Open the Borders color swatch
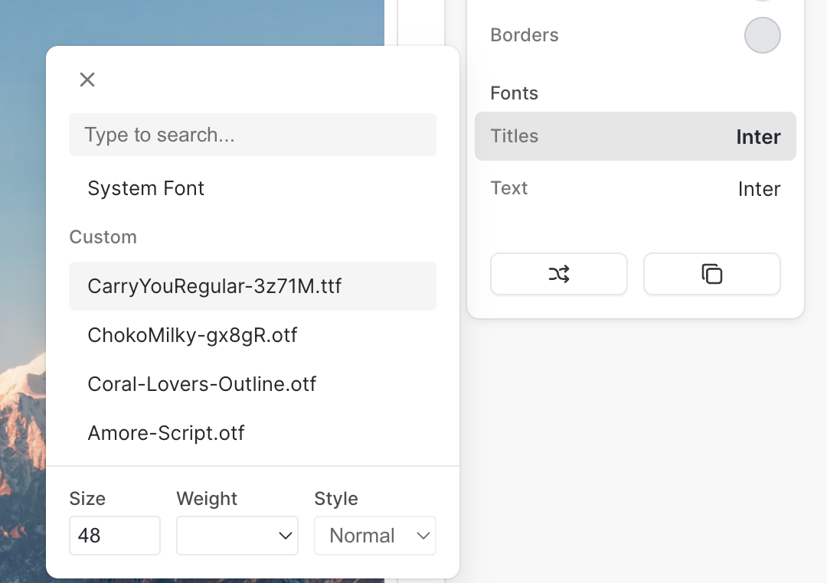The width and height of the screenshot is (827, 583). [x=762, y=35]
